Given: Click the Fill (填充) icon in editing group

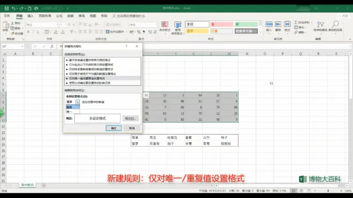Looking at the screenshot, I should [296, 27].
